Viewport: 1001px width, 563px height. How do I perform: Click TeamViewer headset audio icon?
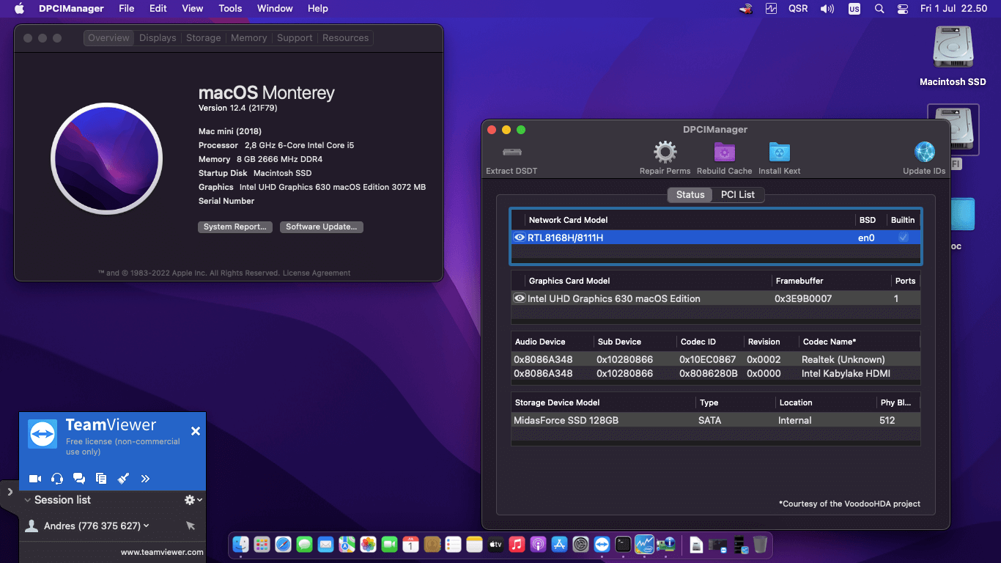click(57, 479)
